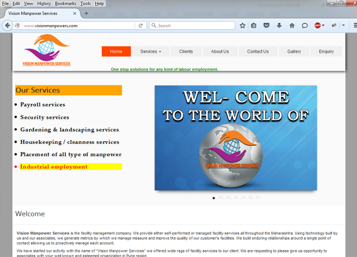
Task: Open the View menu
Action: click(28, 4)
